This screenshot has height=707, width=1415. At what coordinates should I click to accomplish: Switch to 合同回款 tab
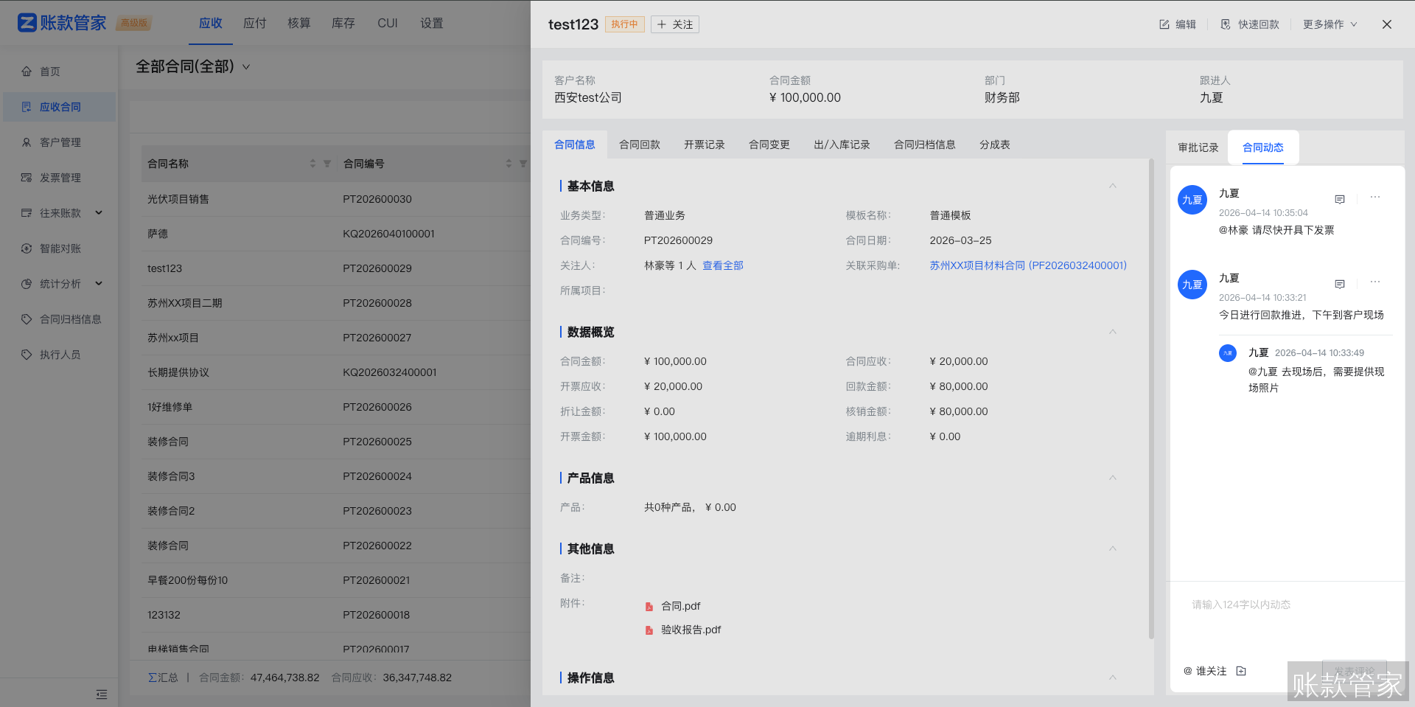(x=640, y=144)
